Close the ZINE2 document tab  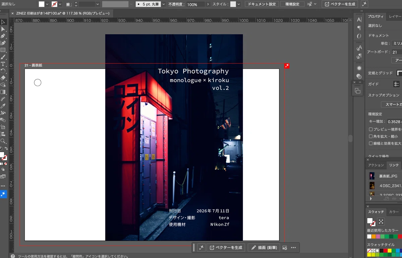tap(12, 13)
